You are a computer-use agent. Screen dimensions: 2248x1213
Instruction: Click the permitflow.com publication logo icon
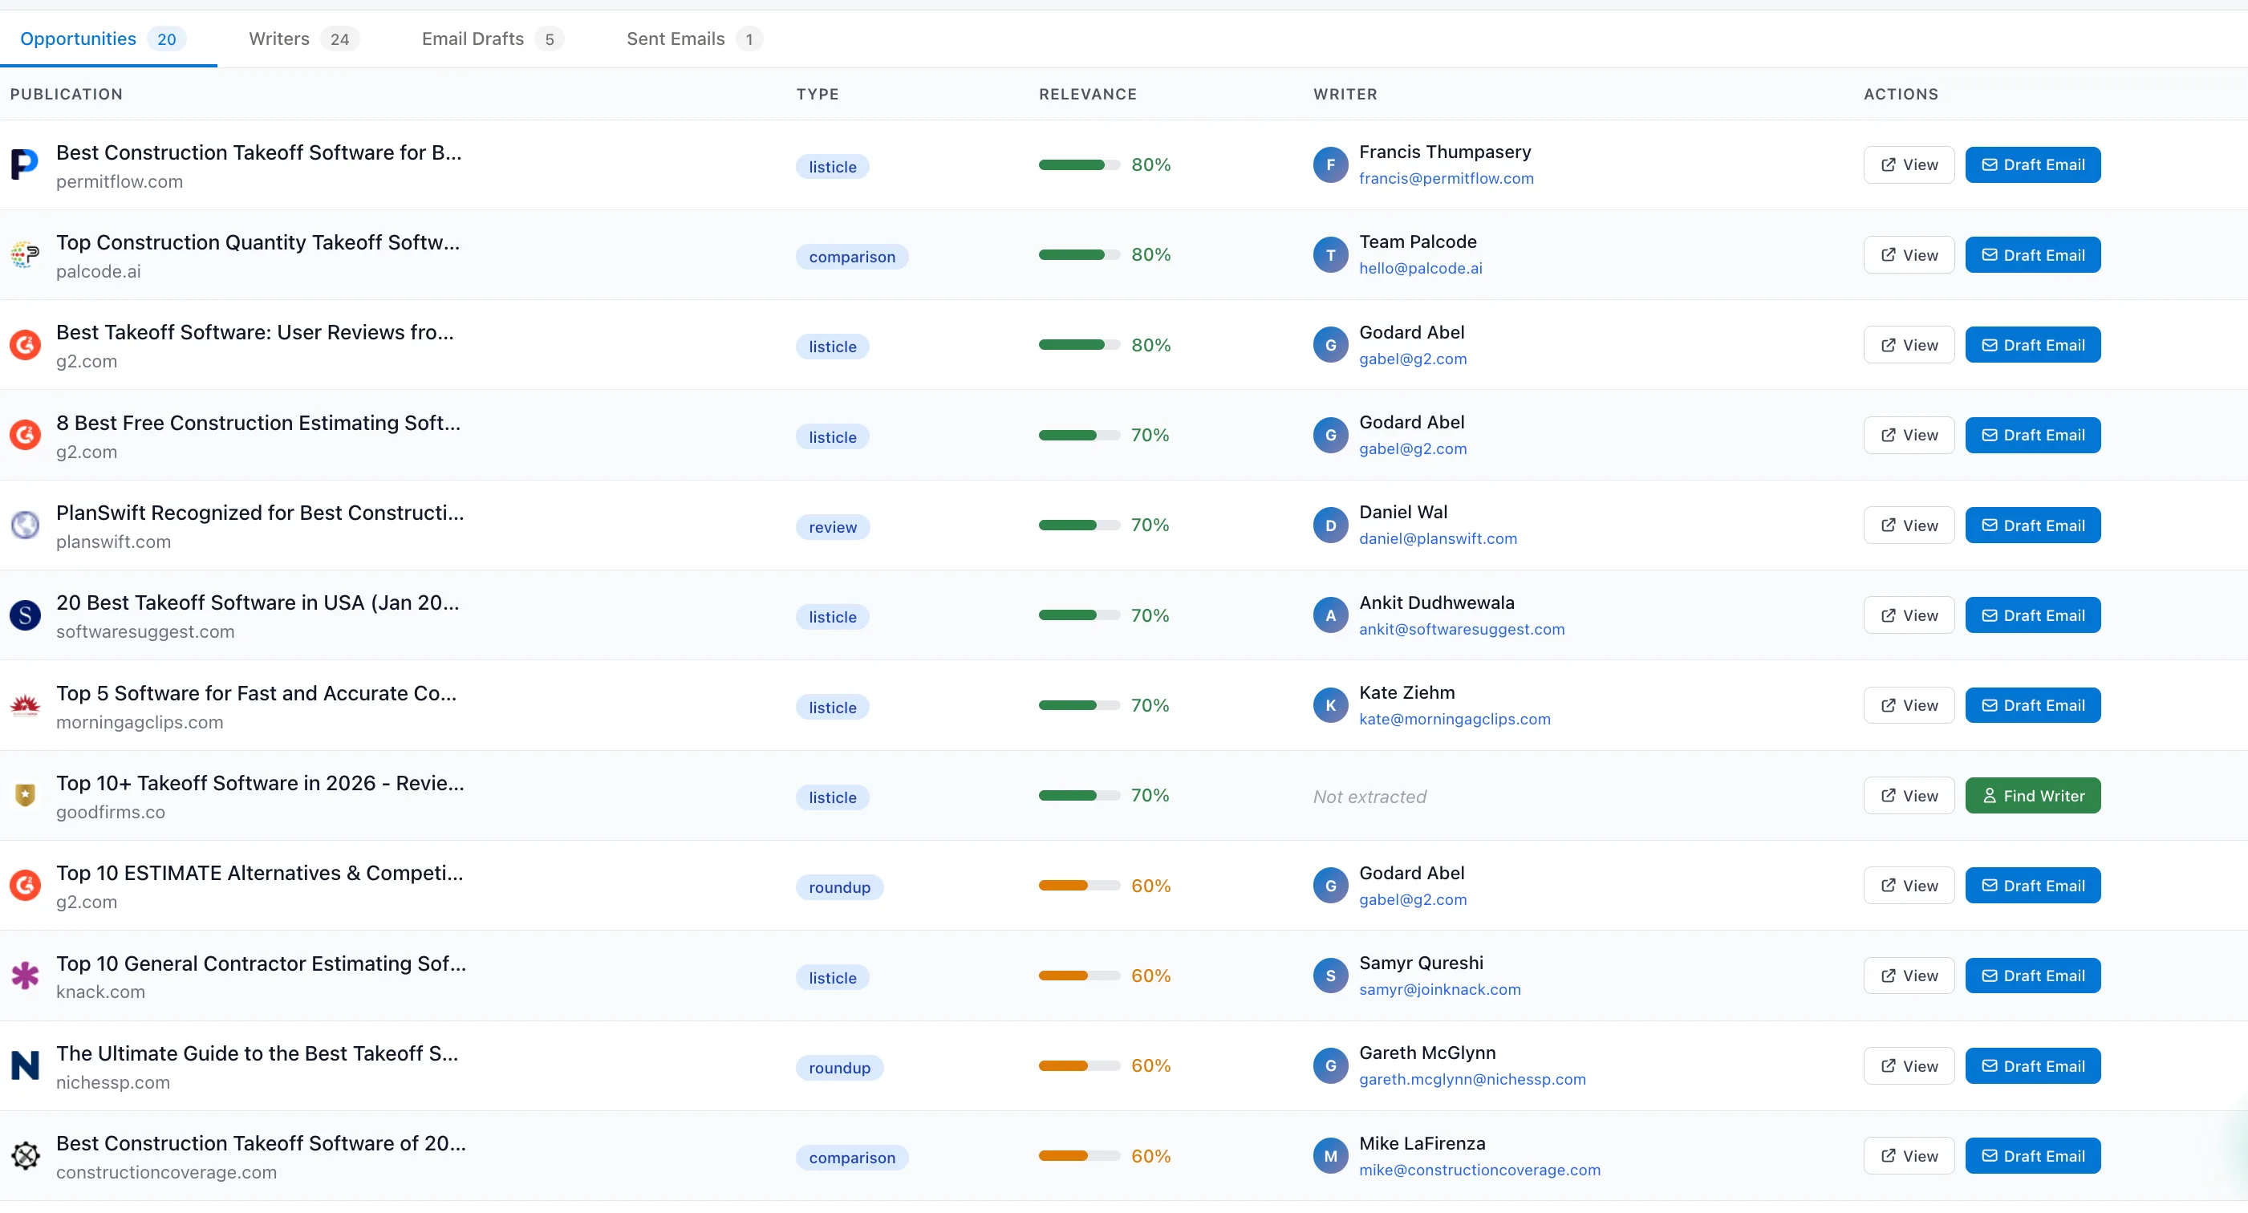pos(24,165)
